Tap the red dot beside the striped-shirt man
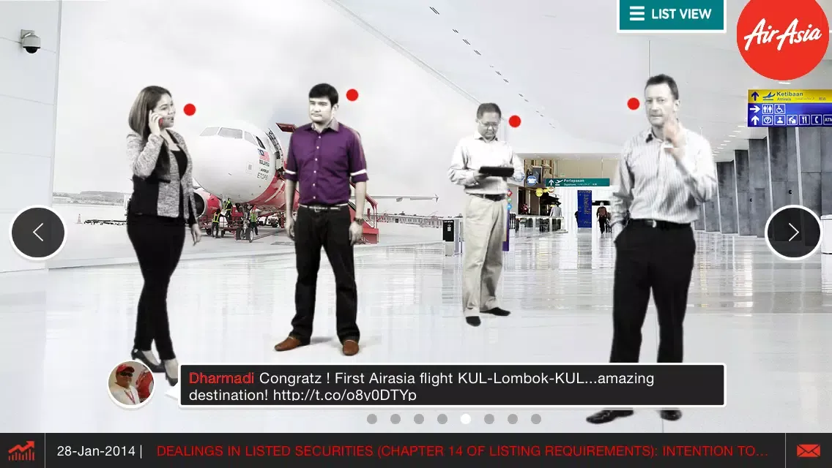The image size is (832, 468). (x=633, y=104)
